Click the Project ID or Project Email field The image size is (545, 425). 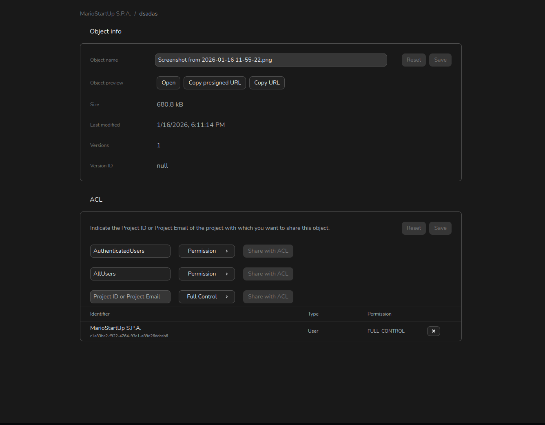click(x=130, y=296)
